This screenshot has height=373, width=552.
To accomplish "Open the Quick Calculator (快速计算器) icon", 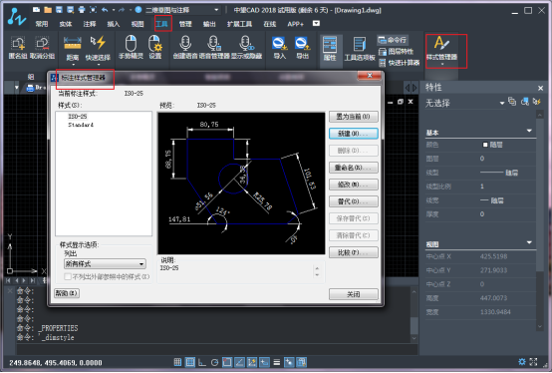I will pos(400,63).
